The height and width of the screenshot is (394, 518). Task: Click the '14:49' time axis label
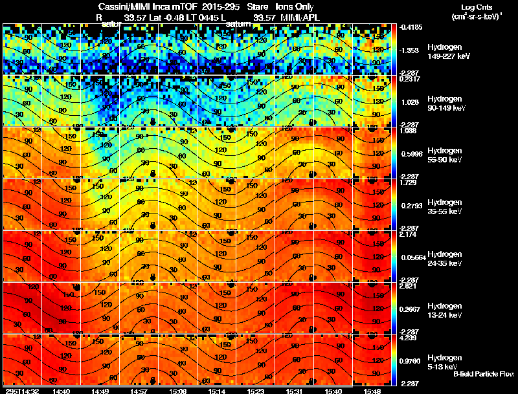coord(100,391)
